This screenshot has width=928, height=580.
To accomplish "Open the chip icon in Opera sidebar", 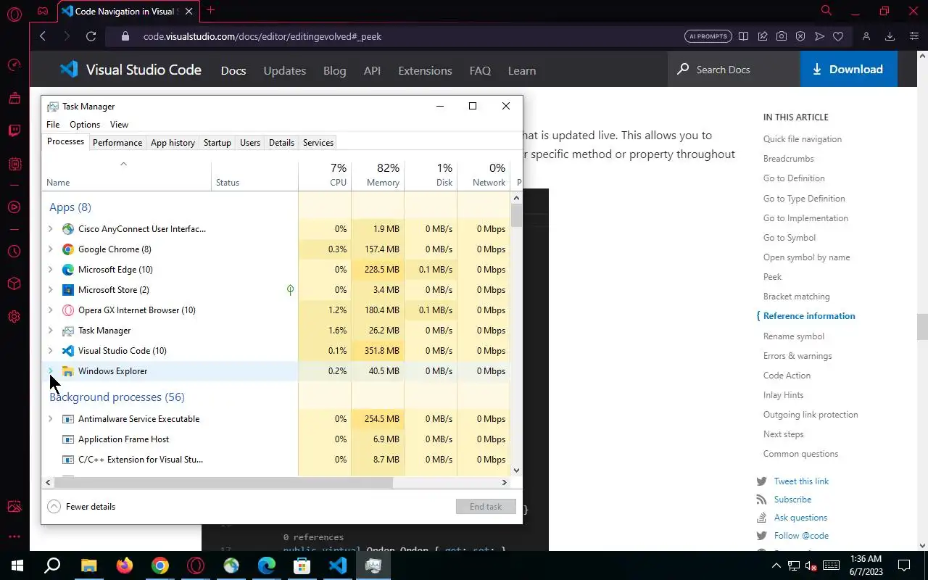I will (x=14, y=165).
